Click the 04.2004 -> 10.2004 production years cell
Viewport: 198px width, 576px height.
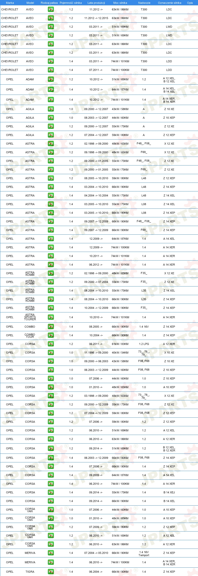click(x=96, y=195)
